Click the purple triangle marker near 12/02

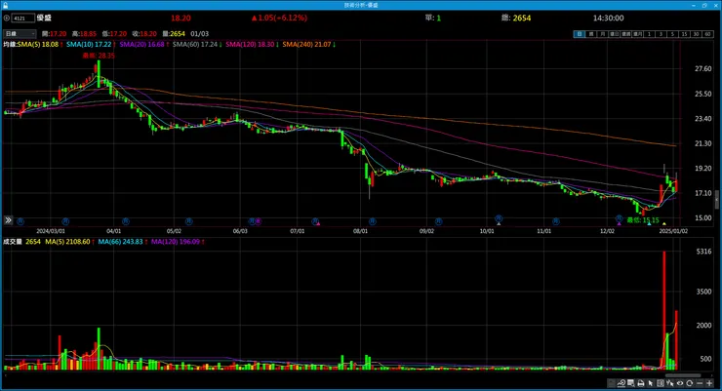coord(619,223)
